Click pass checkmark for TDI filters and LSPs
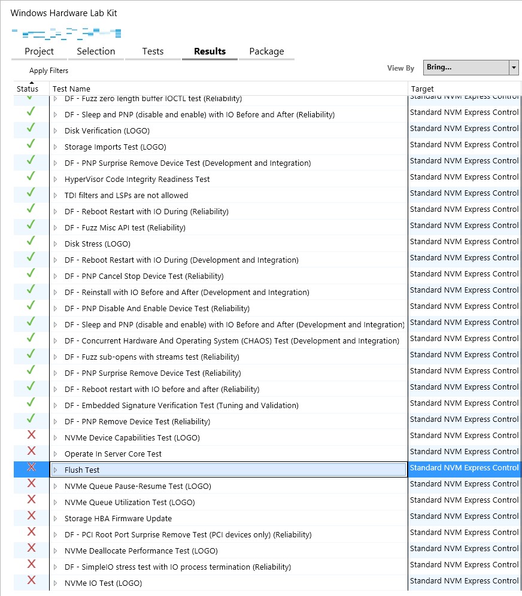The image size is (522, 596). click(x=31, y=192)
